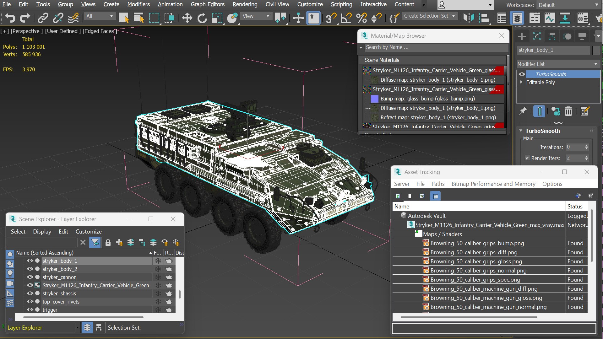Click lock icon in Scene Explorer toolbar

coord(108,242)
